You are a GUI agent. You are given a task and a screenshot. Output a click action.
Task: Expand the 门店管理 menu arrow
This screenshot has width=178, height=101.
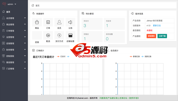point(25,69)
